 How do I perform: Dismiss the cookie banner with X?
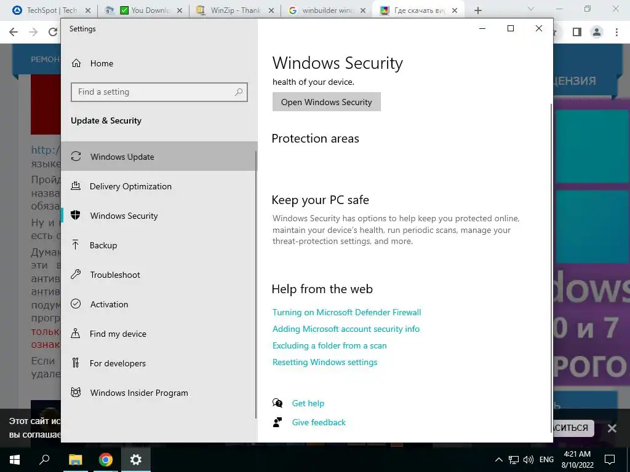click(x=612, y=428)
